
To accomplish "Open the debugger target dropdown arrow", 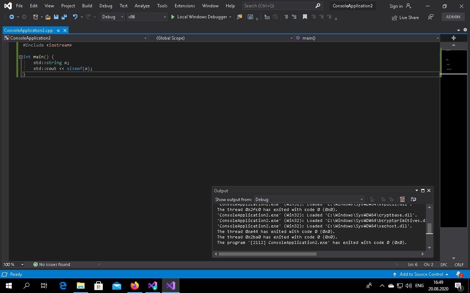I will coord(230,17).
